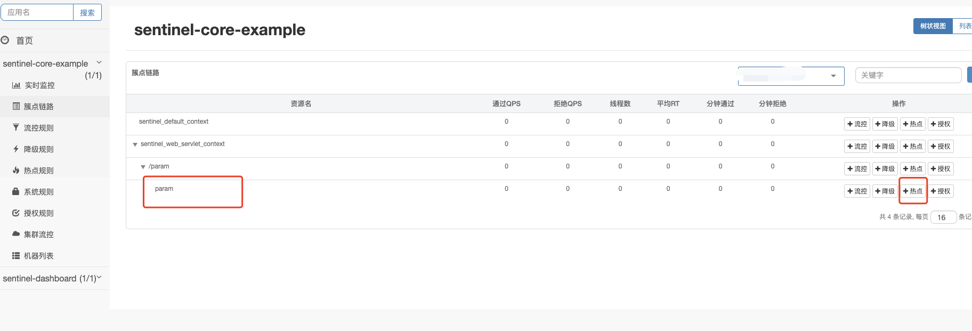
Task: Go to 首页 home page
Action: (x=25, y=41)
